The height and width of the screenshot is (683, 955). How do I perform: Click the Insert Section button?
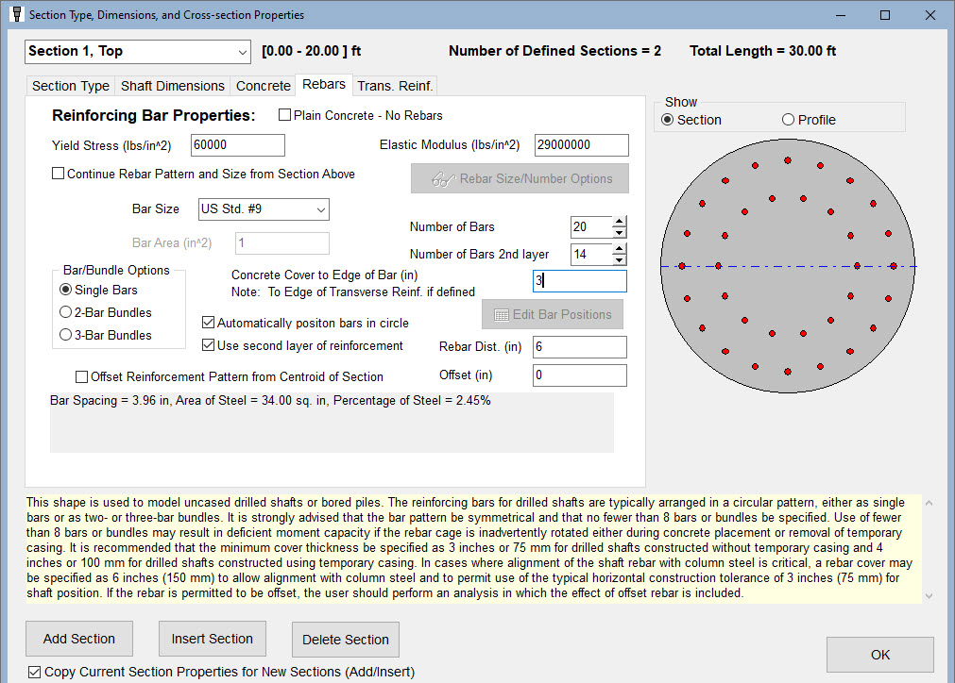pyautogui.click(x=212, y=639)
